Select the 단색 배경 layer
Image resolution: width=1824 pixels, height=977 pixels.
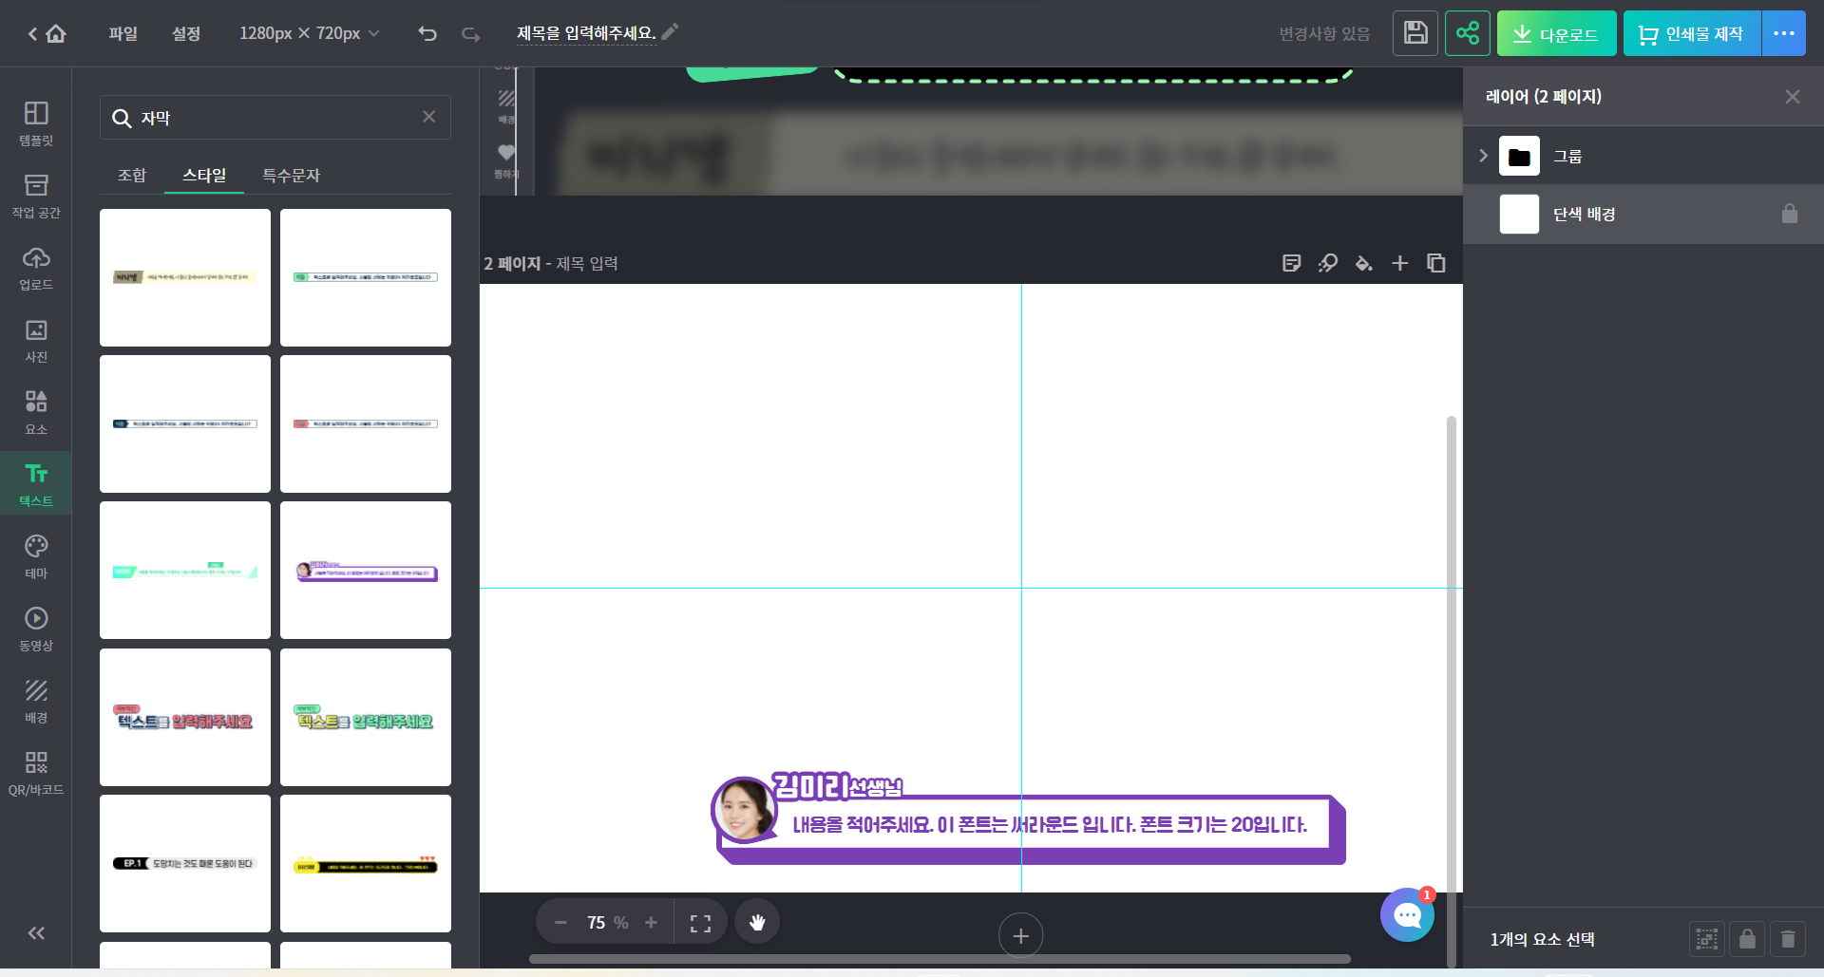pyautogui.click(x=1643, y=214)
